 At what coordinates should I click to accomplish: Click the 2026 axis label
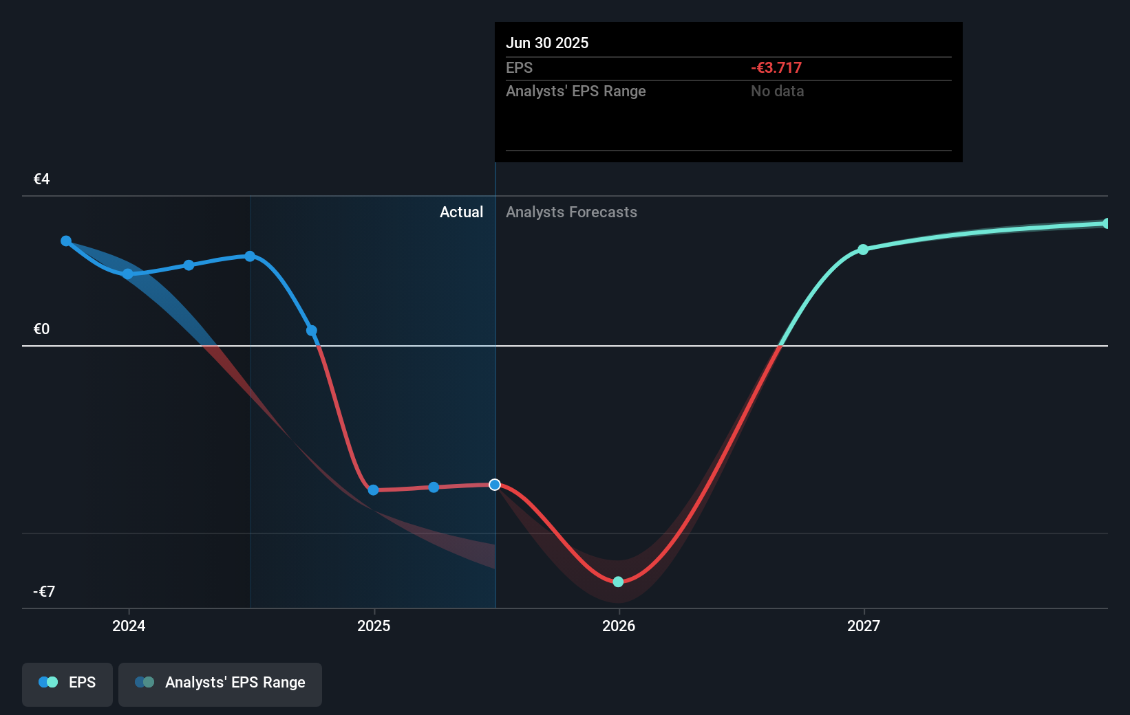619,626
